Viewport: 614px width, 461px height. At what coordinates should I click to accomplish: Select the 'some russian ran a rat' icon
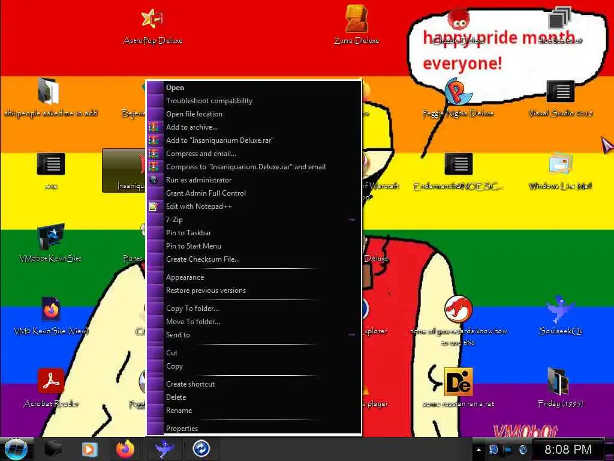[x=459, y=388]
